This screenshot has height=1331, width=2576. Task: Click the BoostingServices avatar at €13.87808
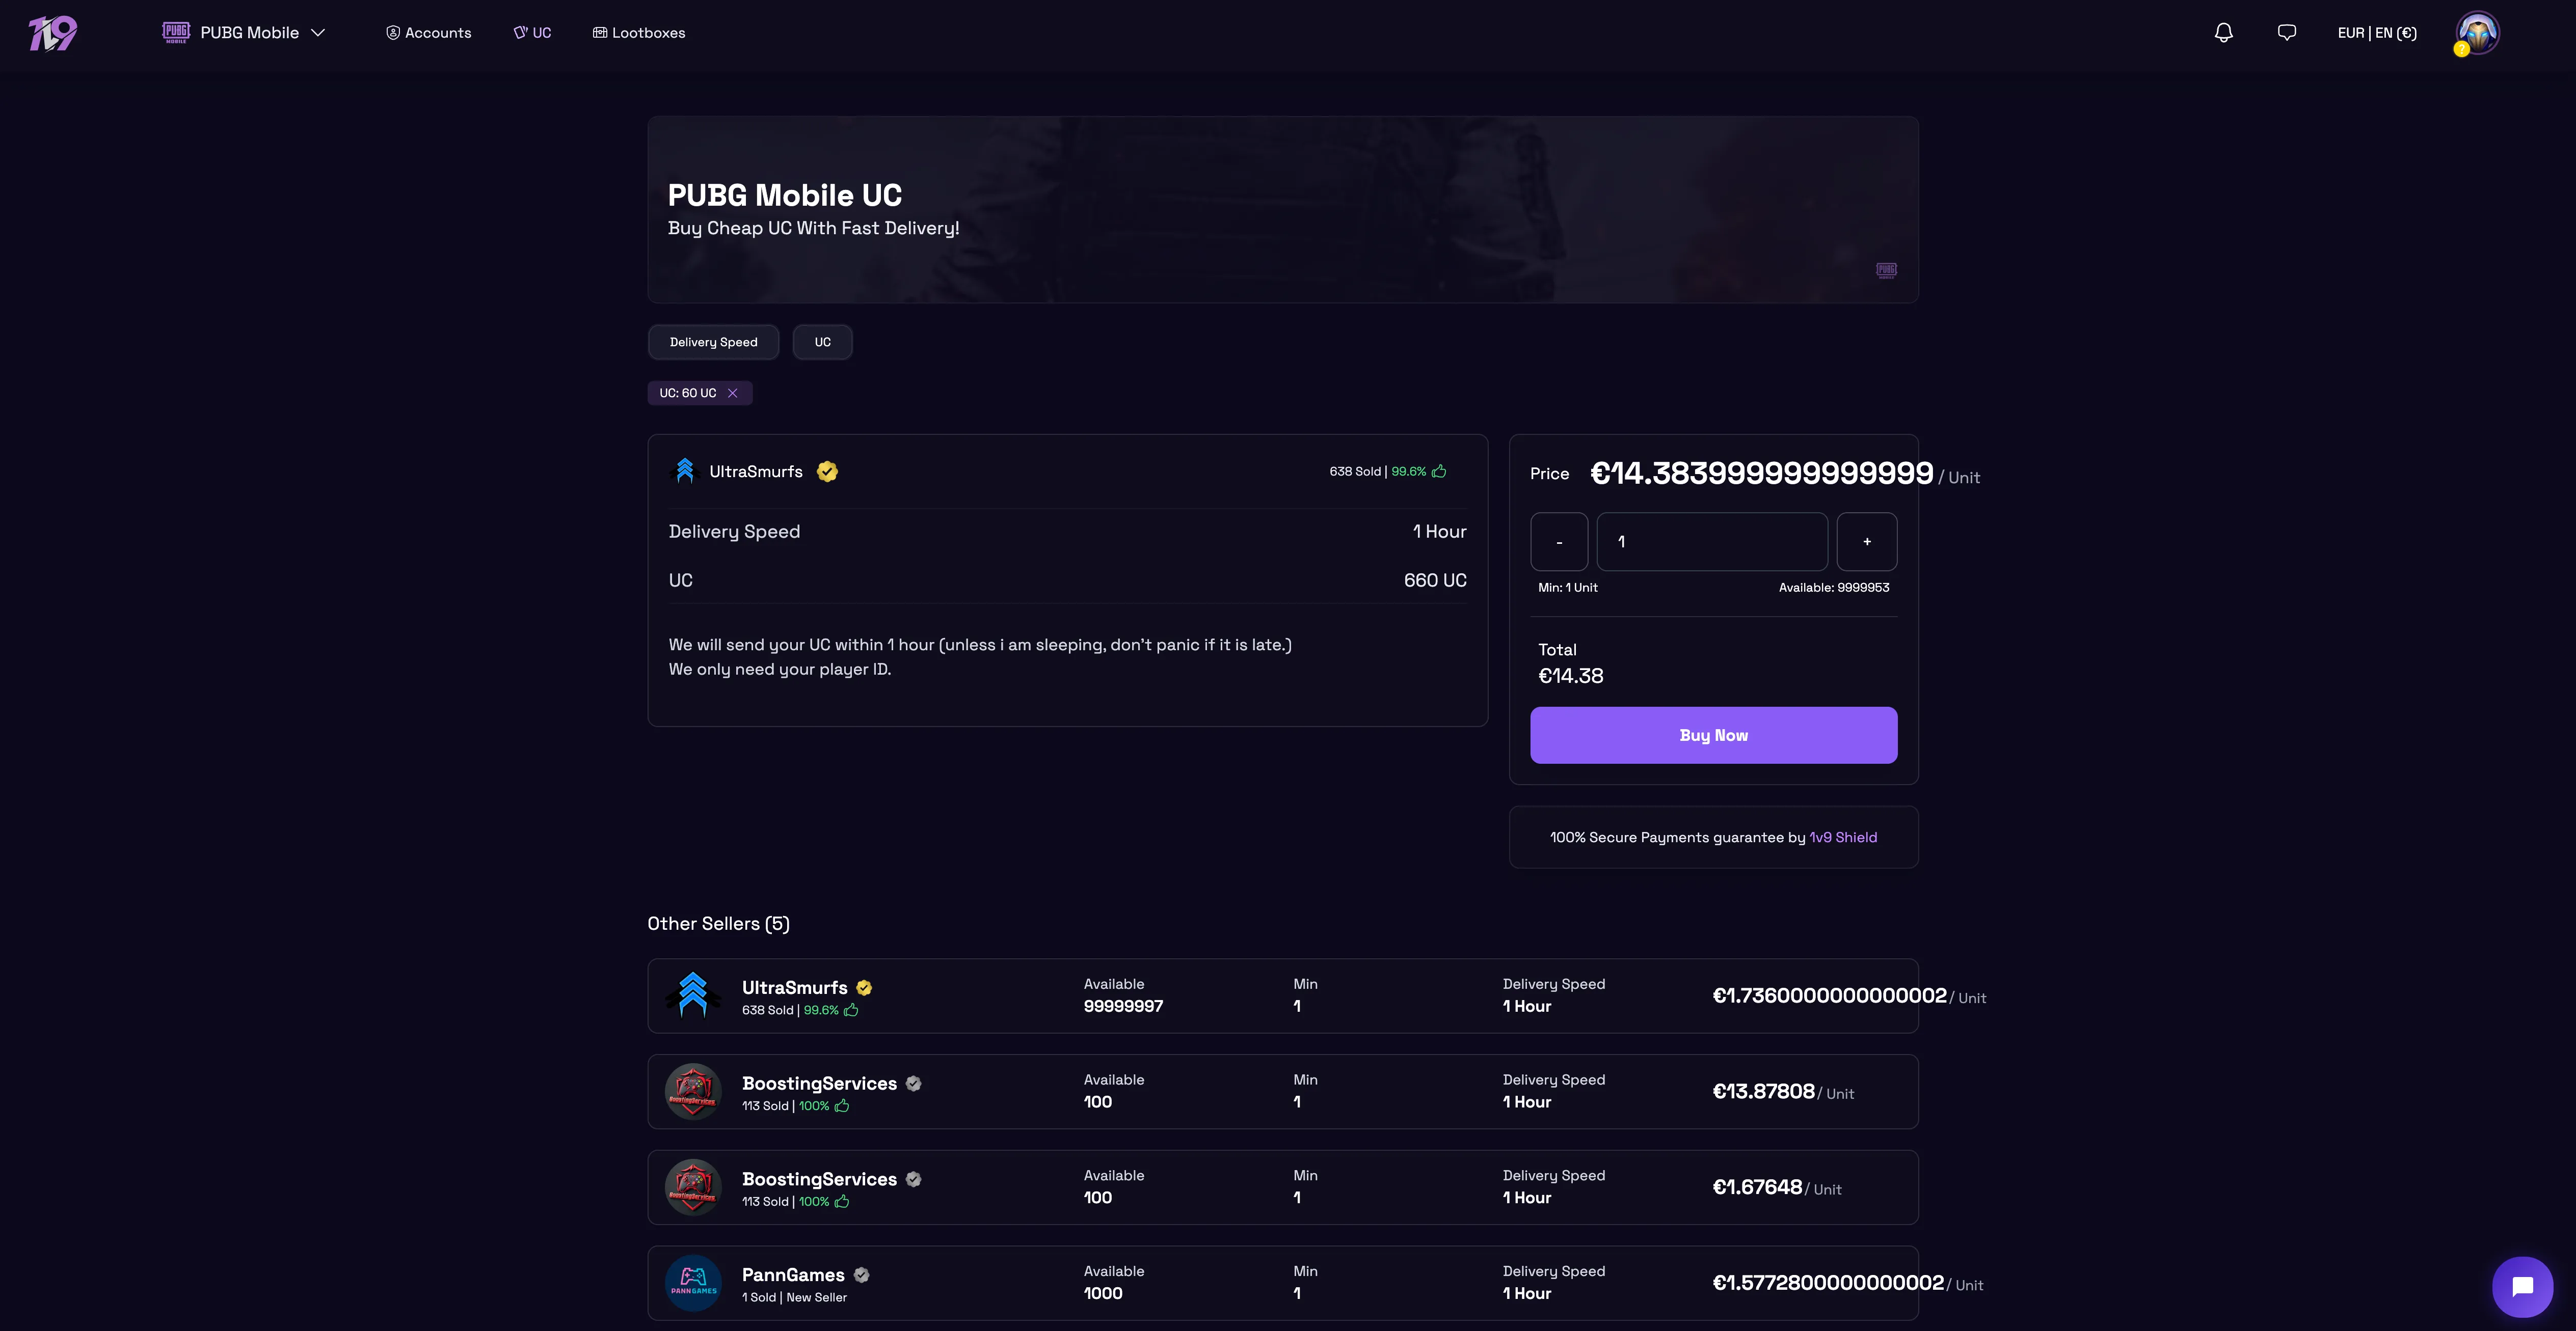tap(693, 1091)
